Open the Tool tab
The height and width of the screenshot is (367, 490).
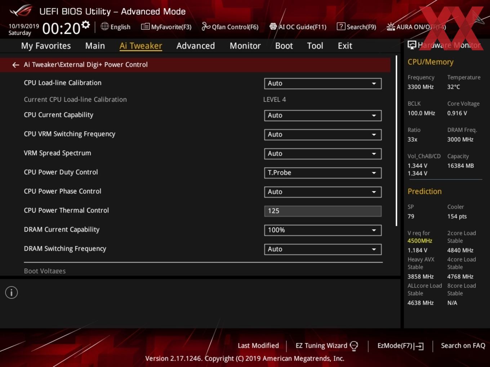315,46
